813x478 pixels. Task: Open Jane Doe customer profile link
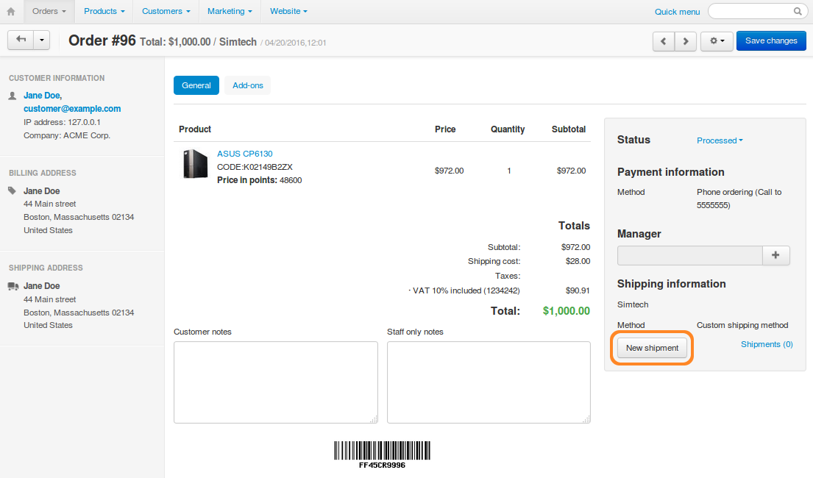tap(43, 96)
